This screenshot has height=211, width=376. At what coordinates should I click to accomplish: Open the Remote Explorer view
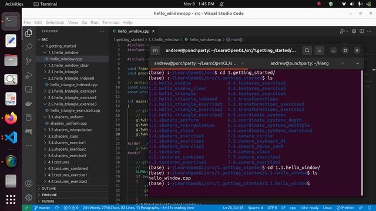point(29,90)
